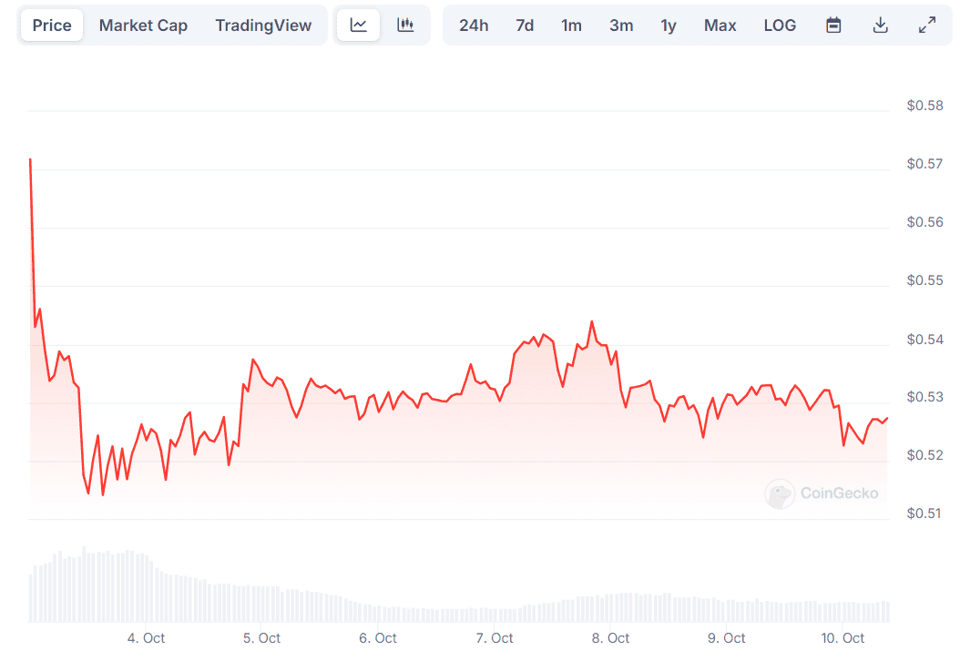Click the $0.54 price axis label
The image size is (970, 661).
tap(924, 340)
